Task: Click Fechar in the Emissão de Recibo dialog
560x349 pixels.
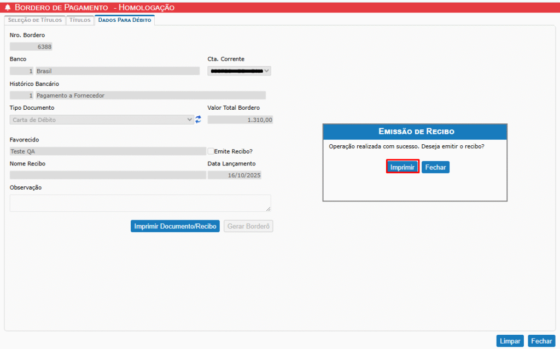Action: click(x=435, y=167)
